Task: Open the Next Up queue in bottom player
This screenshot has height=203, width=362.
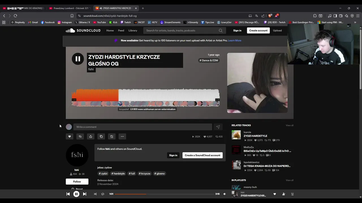Action: tap(292, 194)
